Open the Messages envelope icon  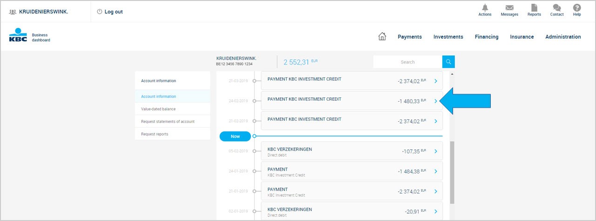coord(509,8)
